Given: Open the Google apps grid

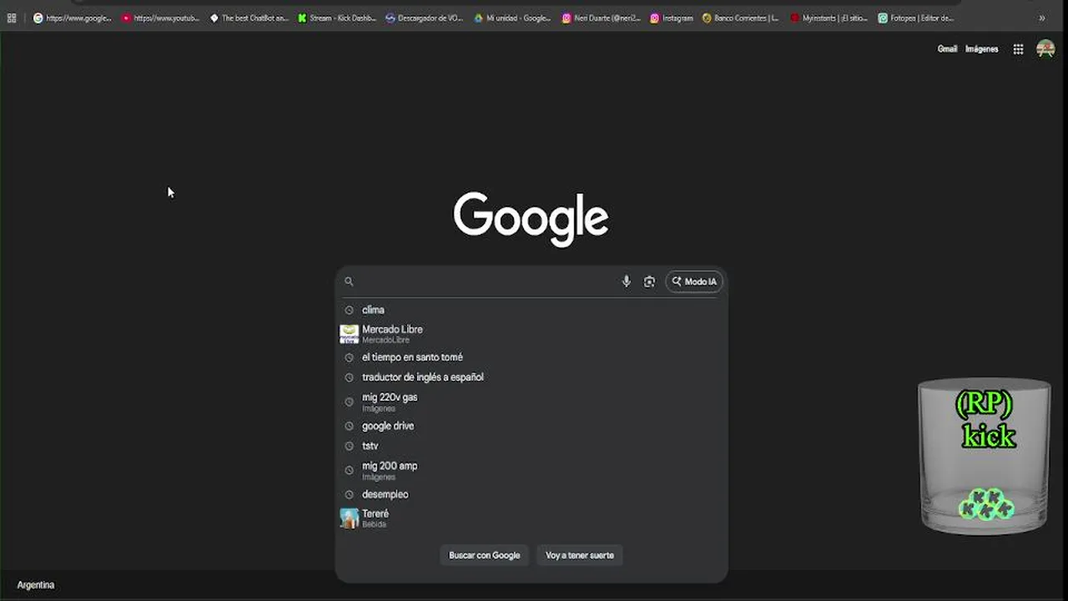Looking at the screenshot, I should pyautogui.click(x=1018, y=49).
